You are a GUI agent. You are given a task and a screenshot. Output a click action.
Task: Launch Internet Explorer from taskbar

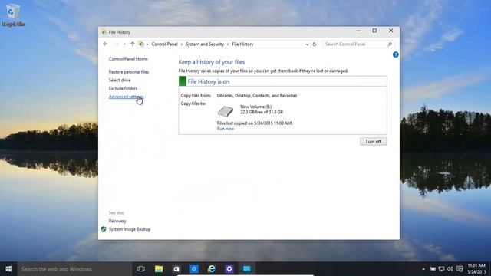(212, 269)
